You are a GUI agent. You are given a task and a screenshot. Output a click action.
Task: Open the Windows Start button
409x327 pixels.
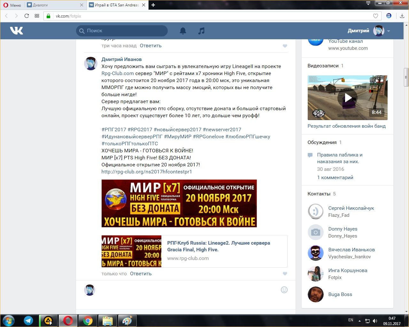(9, 320)
